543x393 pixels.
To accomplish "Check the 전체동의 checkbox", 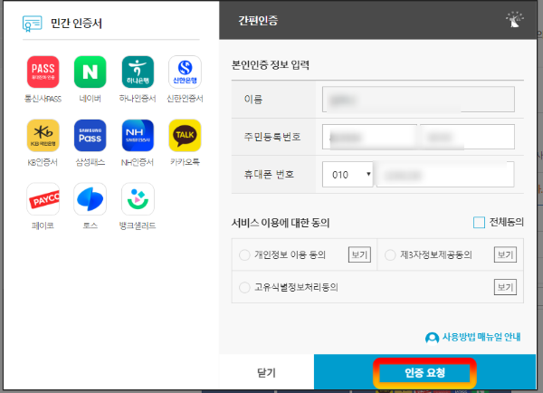I will click(x=479, y=222).
